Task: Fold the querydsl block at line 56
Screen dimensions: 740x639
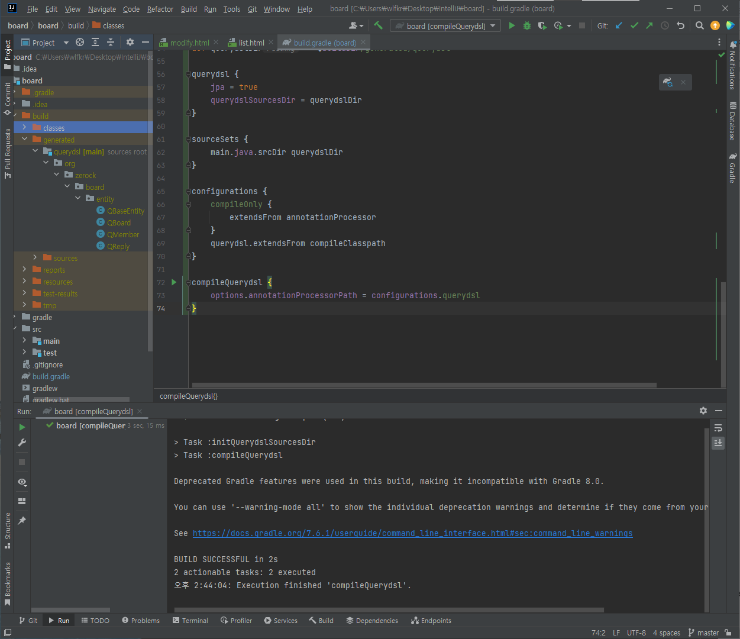Action: [x=188, y=75]
